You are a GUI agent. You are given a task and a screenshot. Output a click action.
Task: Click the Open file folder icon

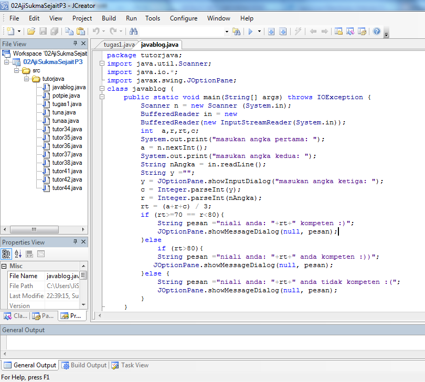click(31, 31)
